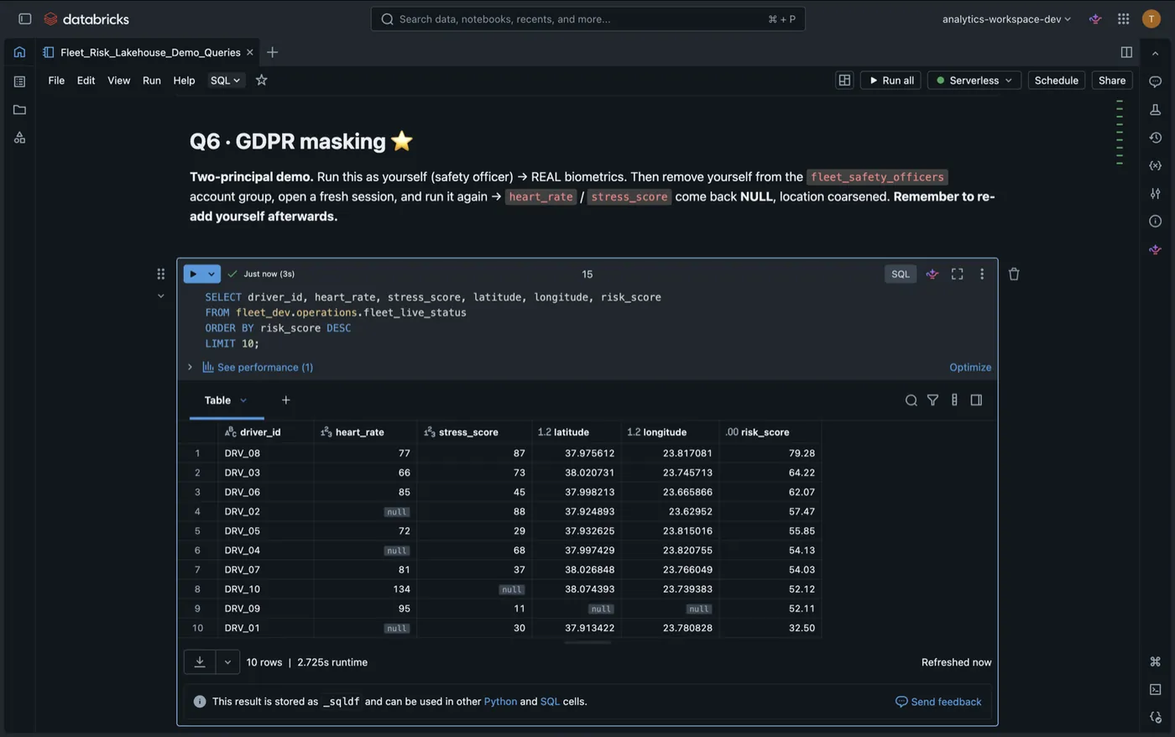Click the cell SQL language badge
Screen dimensions: 1175x737
pyautogui.click(x=901, y=274)
